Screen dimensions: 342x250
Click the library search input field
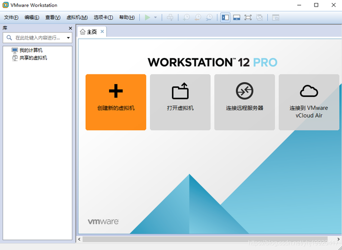coord(37,37)
